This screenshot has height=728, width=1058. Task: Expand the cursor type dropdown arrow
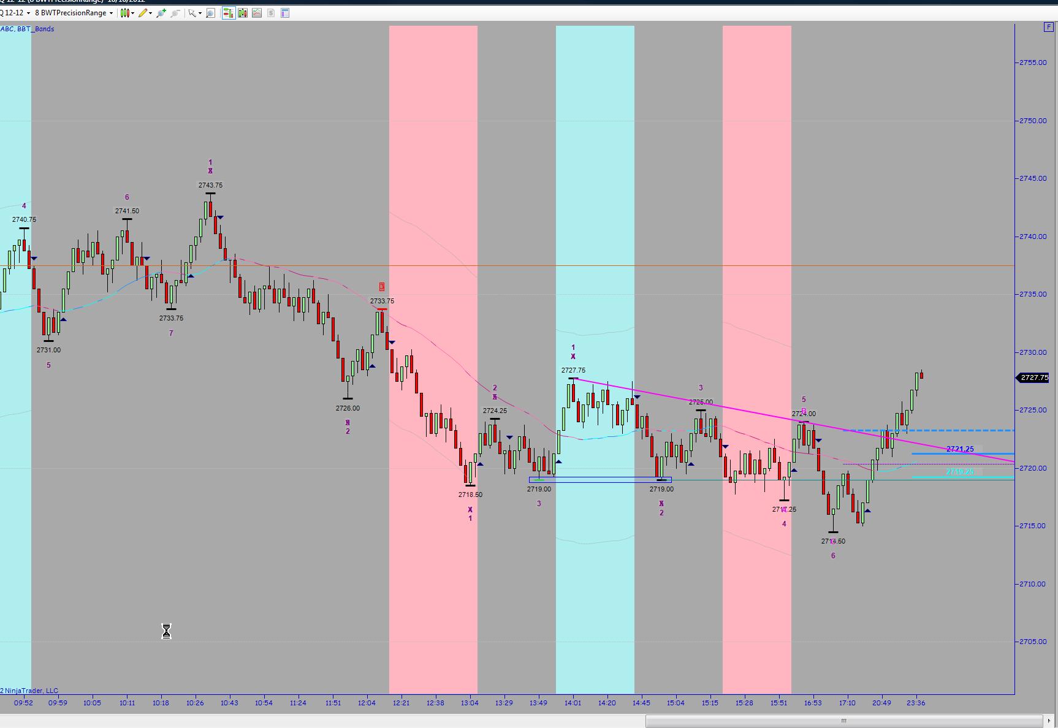point(200,13)
